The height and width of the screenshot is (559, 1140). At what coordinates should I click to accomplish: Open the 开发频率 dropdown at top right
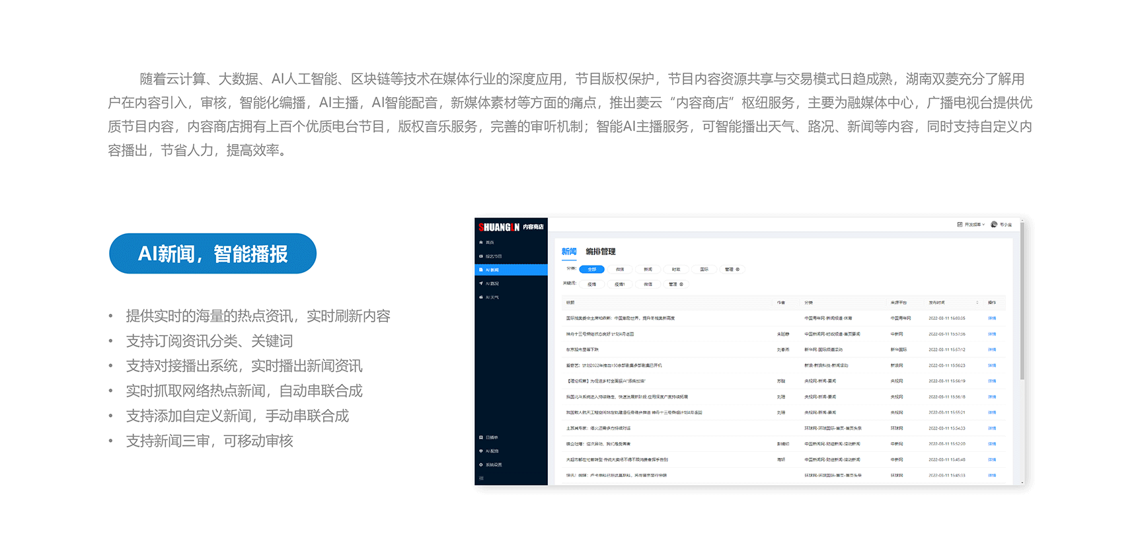pos(971,225)
